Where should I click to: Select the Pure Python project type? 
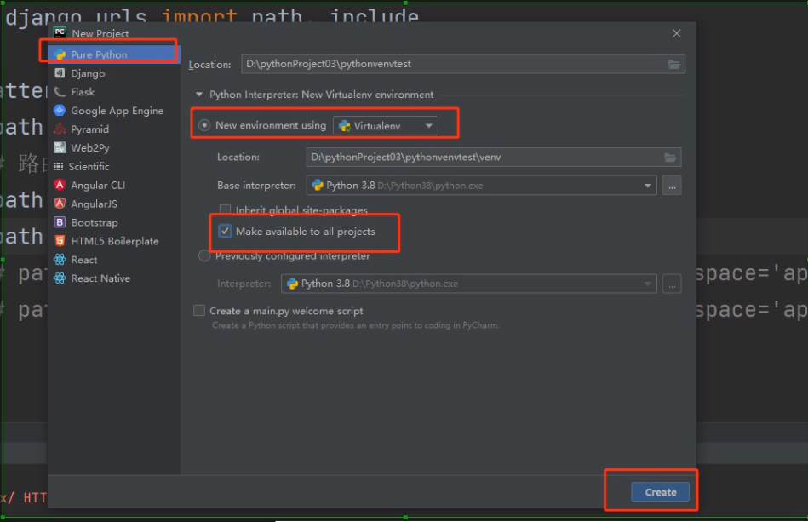coord(114,54)
